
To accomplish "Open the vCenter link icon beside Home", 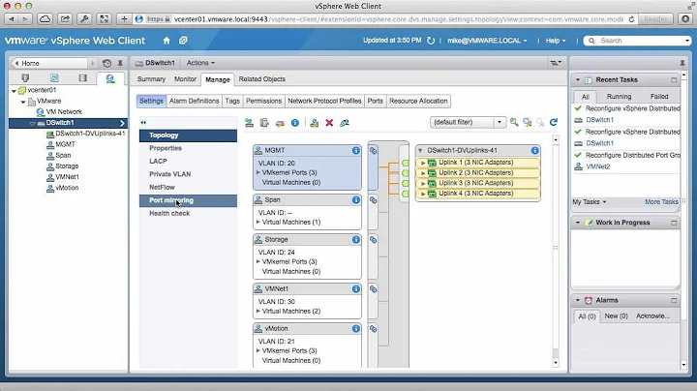I will click(183, 41).
